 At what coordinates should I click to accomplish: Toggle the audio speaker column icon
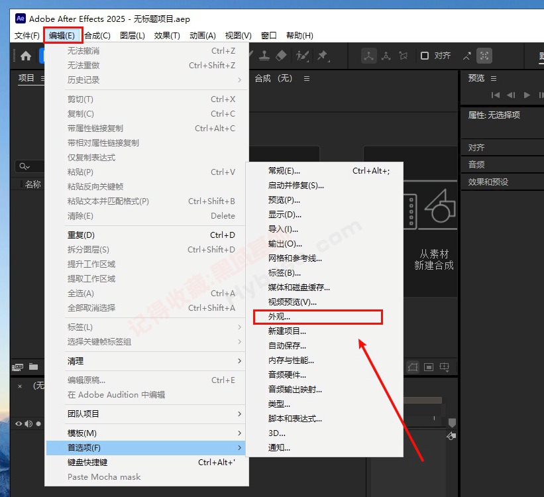(28, 423)
